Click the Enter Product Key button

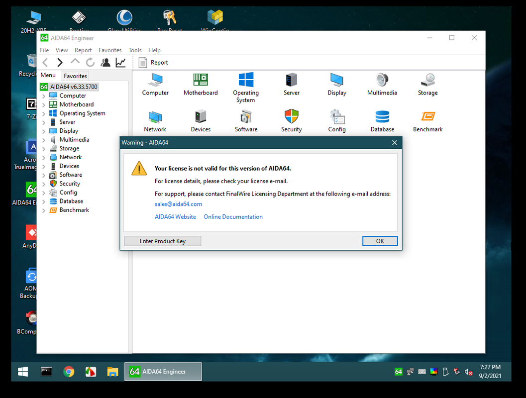point(162,241)
